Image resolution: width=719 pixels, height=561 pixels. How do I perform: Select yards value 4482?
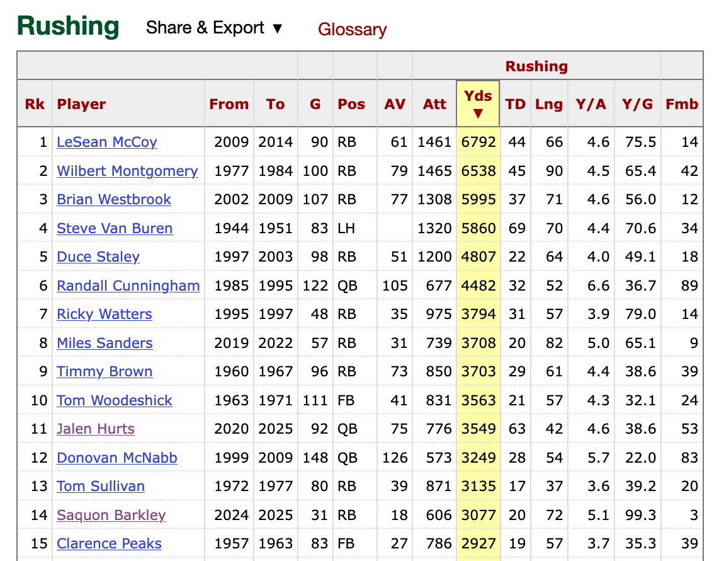478,286
